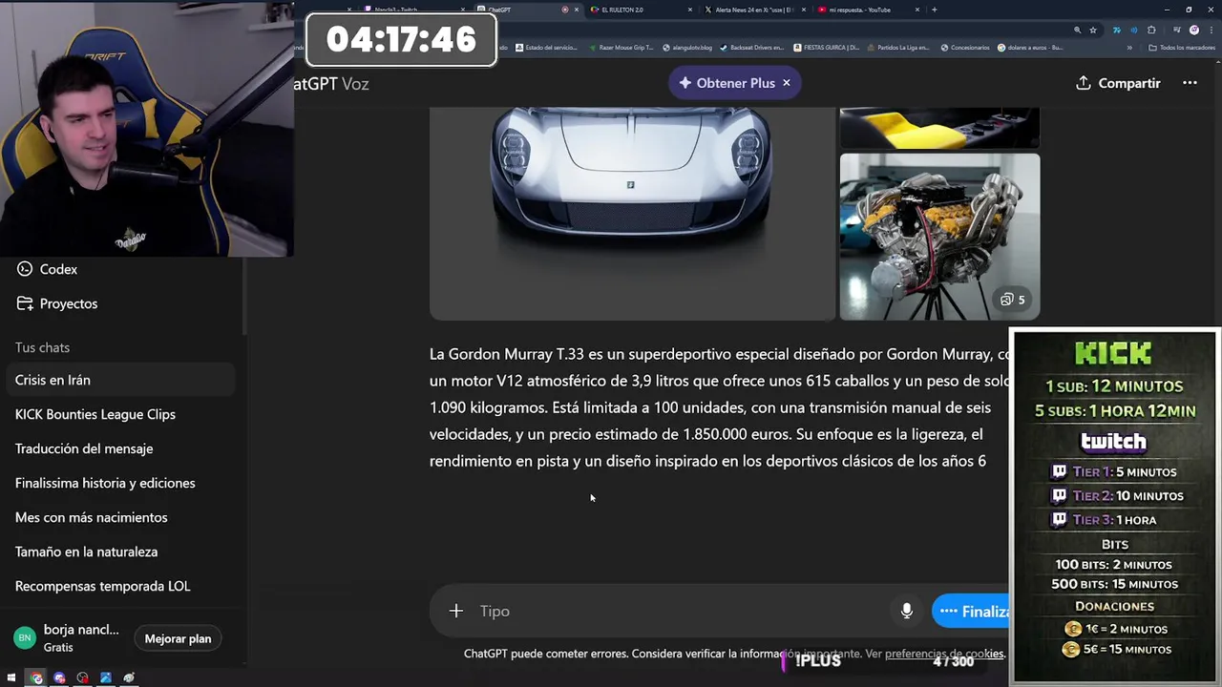Collapse the Tus chats section header
This screenshot has width=1222, height=687.
[42, 347]
